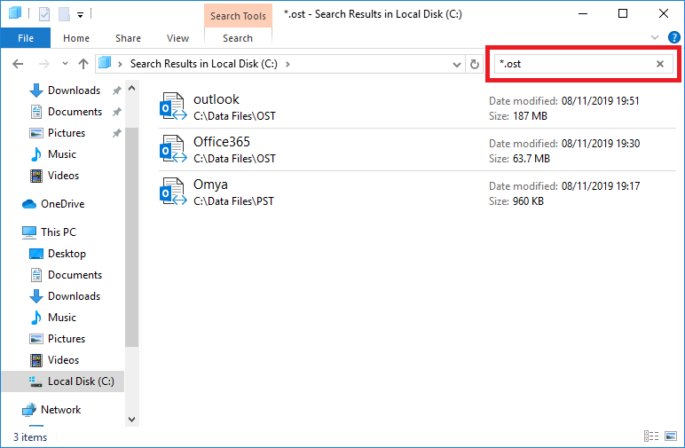The width and height of the screenshot is (685, 448).
Task: Open the Quick Access Toolbar customize dropdown
Action: click(x=80, y=14)
